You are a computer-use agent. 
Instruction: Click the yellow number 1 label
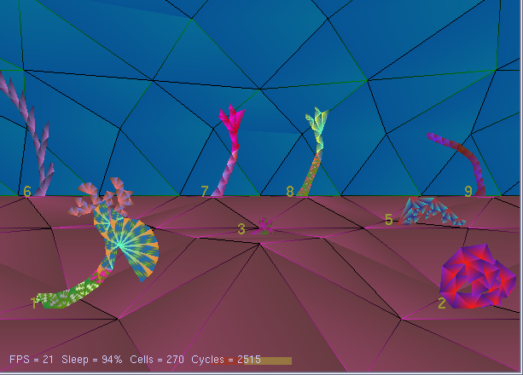point(34,303)
